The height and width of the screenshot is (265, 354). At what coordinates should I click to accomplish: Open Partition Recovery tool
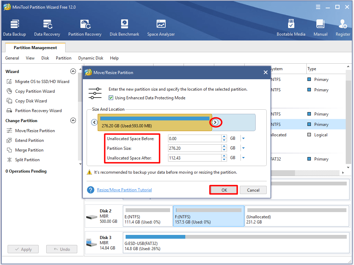pos(85,28)
